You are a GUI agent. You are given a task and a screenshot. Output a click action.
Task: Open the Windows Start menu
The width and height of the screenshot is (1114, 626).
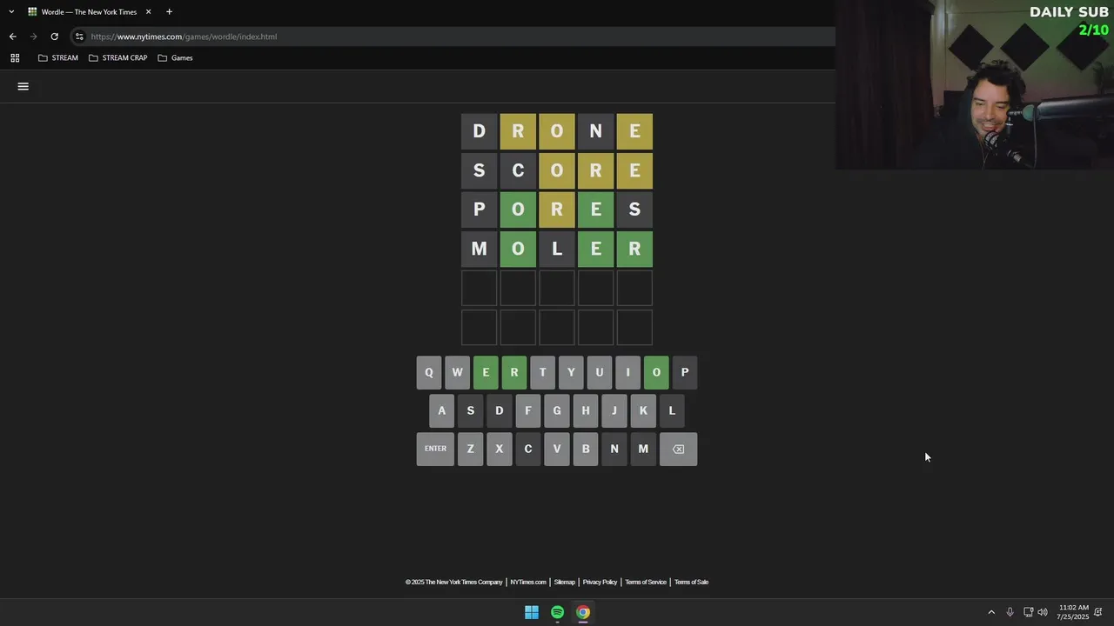click(x=532, y=612)
